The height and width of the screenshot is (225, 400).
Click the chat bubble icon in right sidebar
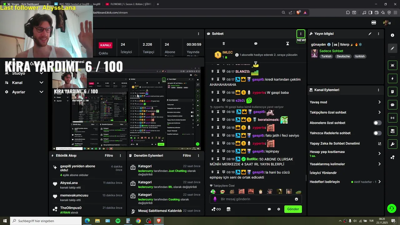[x=392, y=105]
